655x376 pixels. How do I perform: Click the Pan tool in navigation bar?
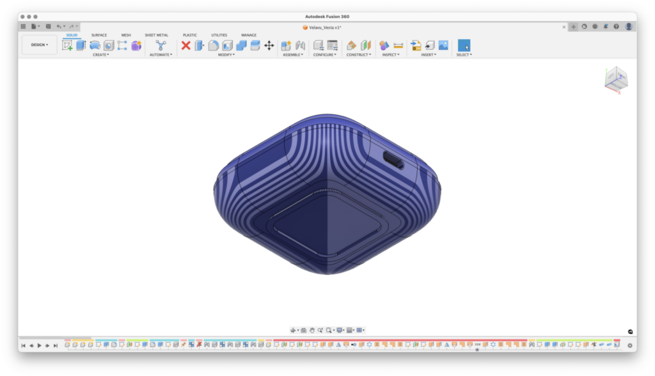click(x=312, y=329)
